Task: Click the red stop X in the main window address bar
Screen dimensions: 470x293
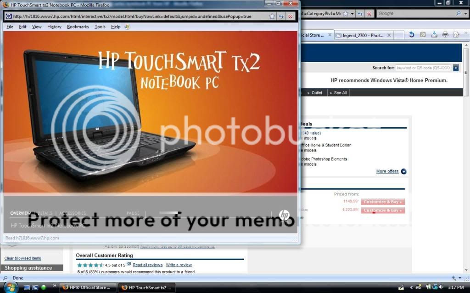Action: [x=369, y=14]
